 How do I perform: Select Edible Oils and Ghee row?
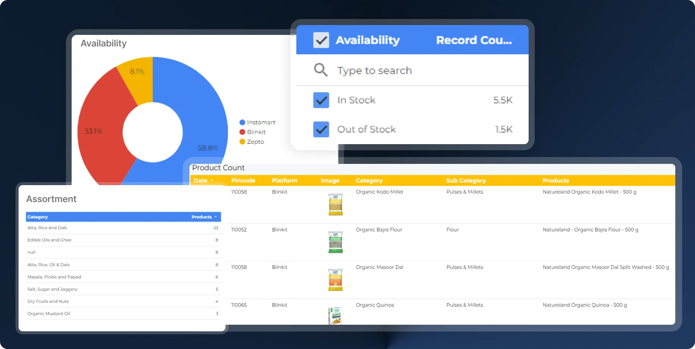pyautogui.click(x=123, y=240)
